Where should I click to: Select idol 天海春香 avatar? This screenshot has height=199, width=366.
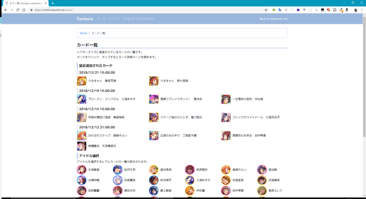[81, 170]
